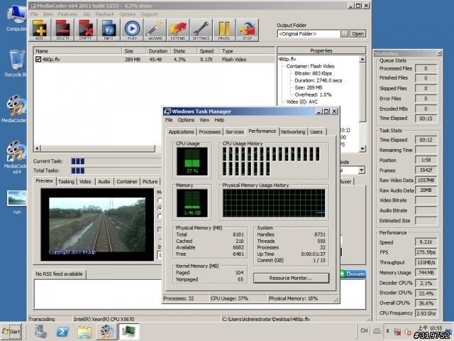Image resolution: width=454 pixels, height=341 pixels.
Task: Click the Total Tasks progress bar
Action: click(116, 170)
